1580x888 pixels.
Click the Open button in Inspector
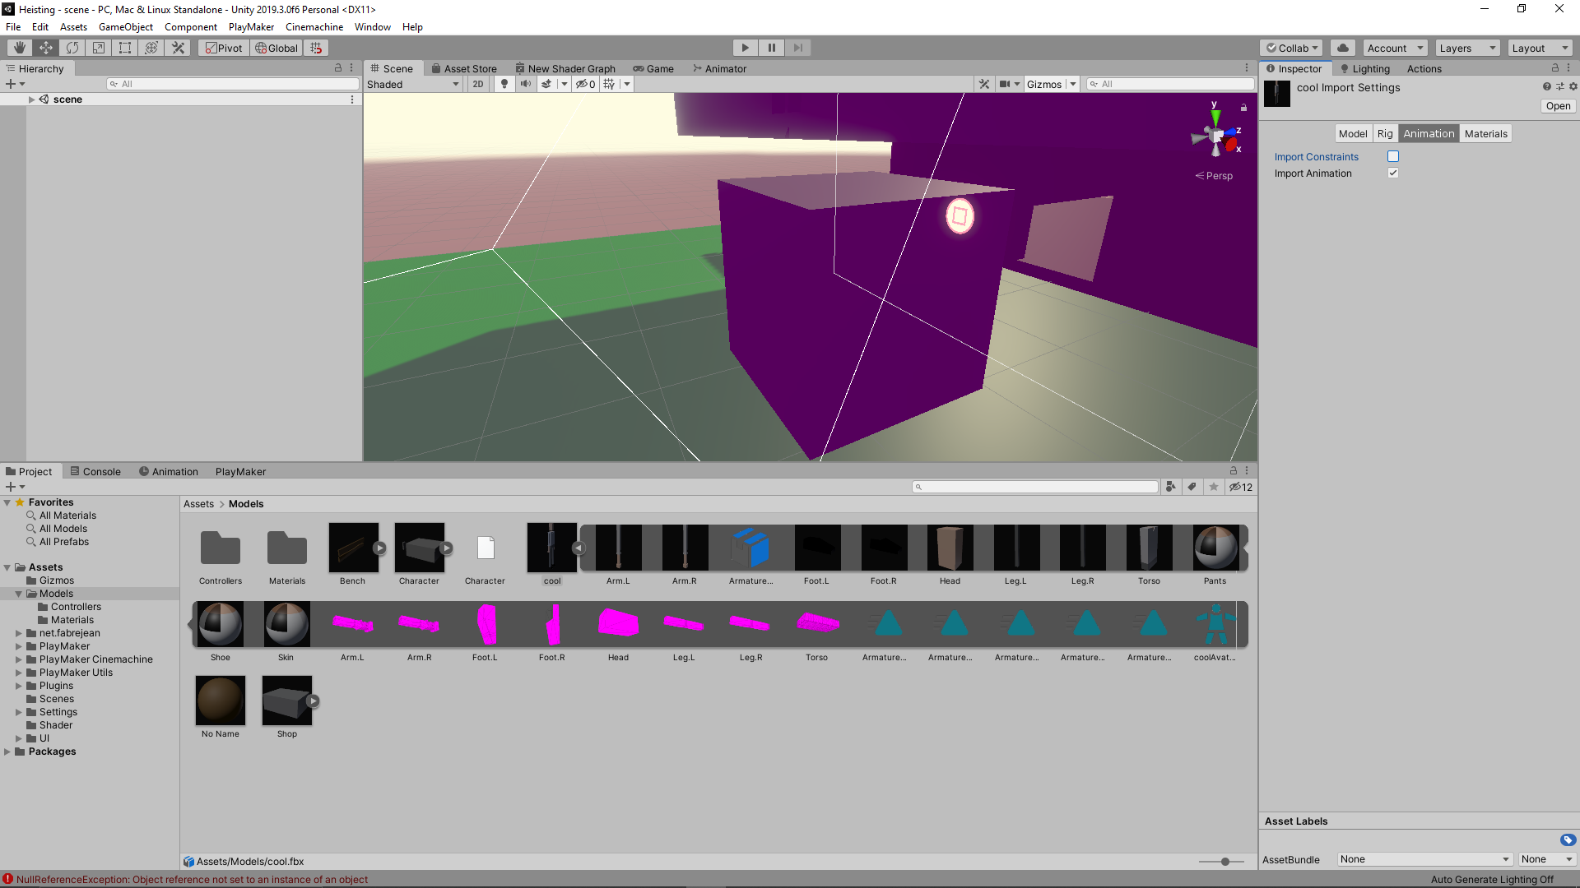coord(1557,106)
